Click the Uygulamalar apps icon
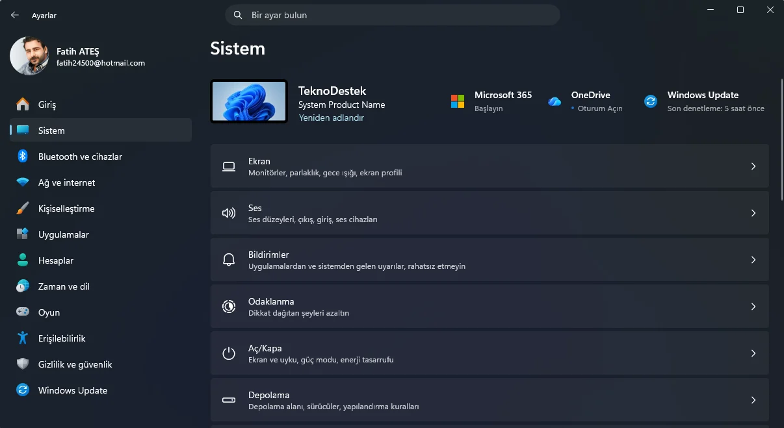This screenshot has width=784, height=428. [x=23, y=234]
